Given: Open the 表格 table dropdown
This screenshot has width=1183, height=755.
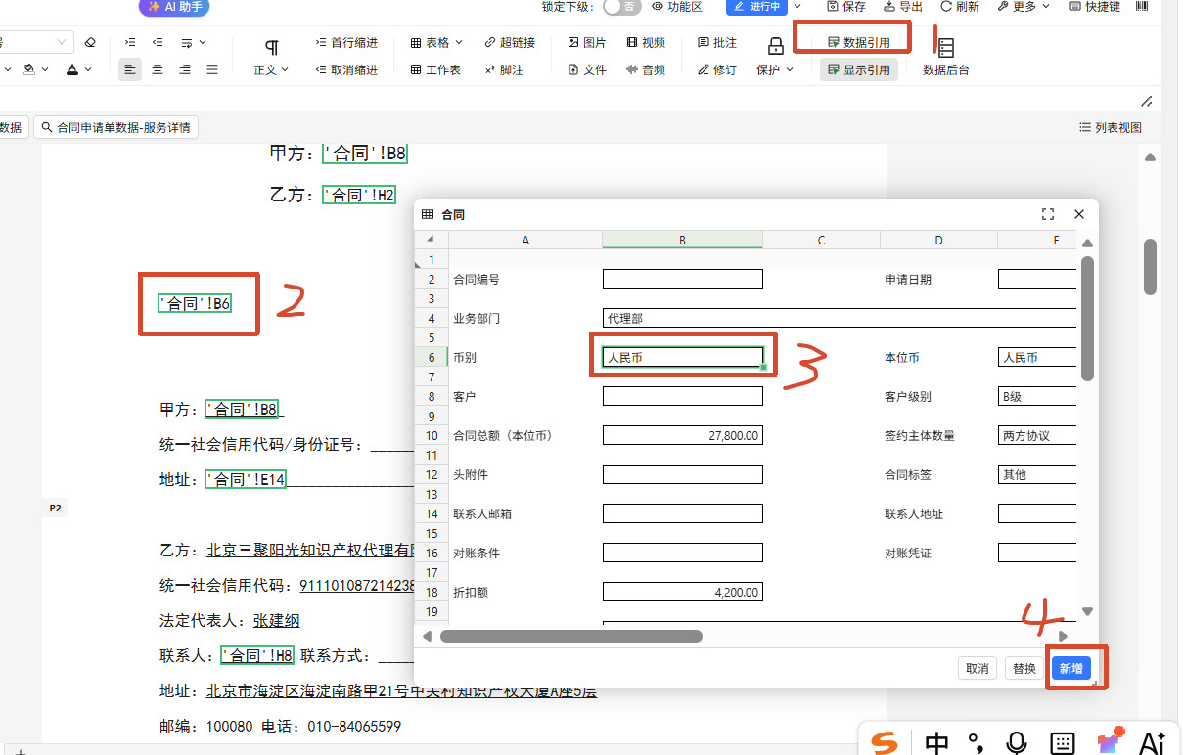Looking at the screenshot, I should (435, 43).
